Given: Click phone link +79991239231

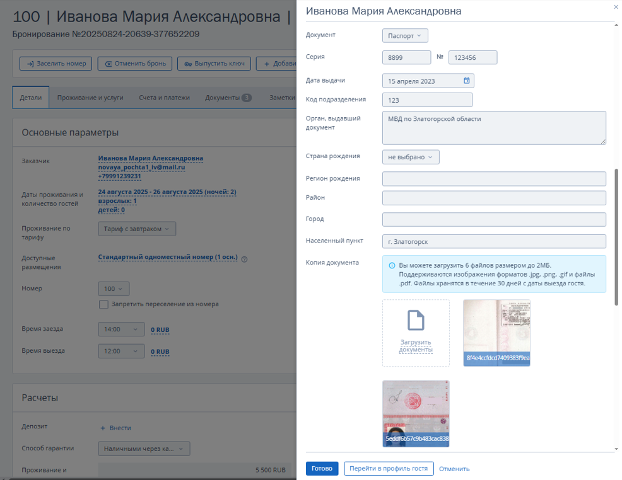Looking at the screenshot, I should tap(119, 176).
